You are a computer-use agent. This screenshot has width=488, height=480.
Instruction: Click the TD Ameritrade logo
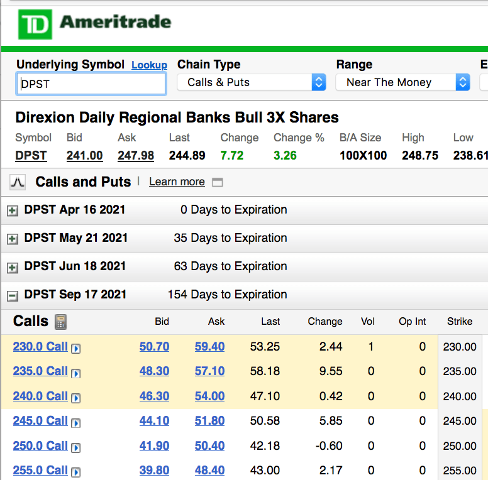[94, 24]
